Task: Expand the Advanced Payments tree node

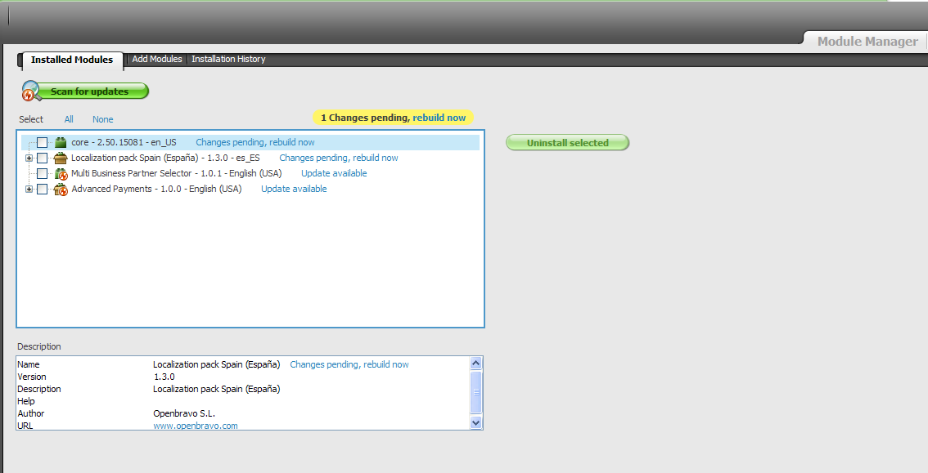Action: [x=29, y=190]
